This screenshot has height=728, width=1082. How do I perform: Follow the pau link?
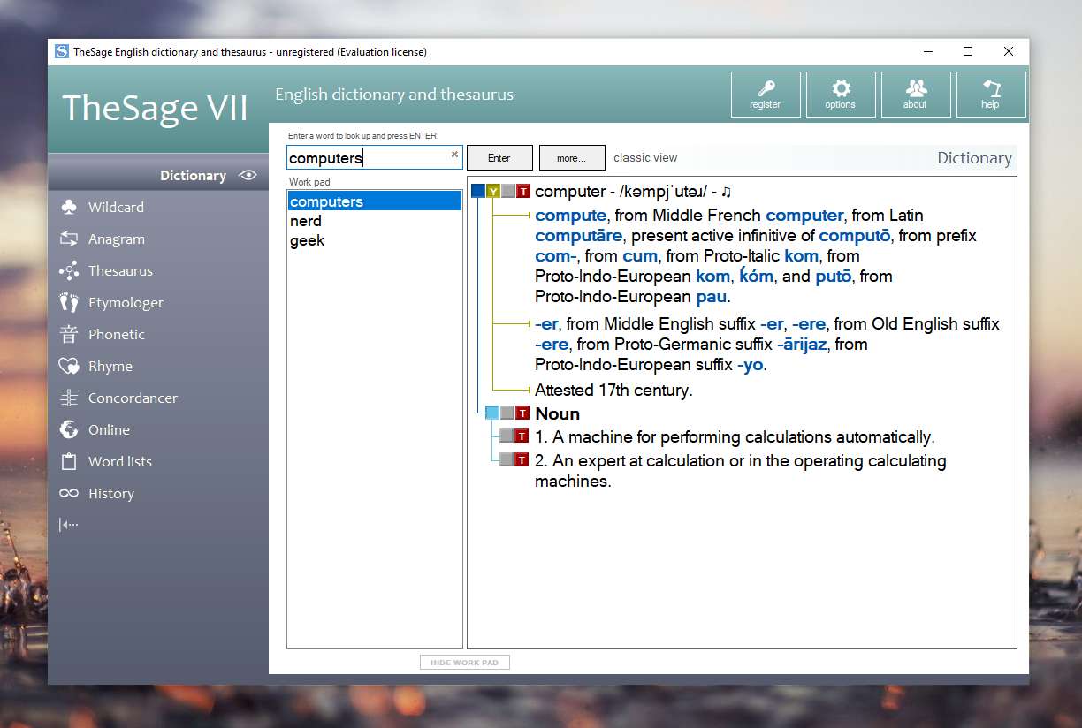pos(712,296)
